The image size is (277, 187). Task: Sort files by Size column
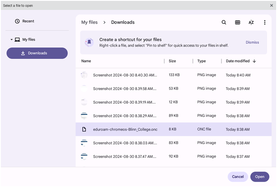tap(172, 61)
